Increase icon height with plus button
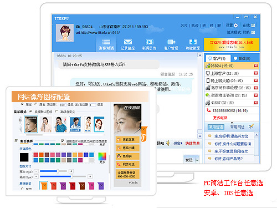 coord(90,176)
